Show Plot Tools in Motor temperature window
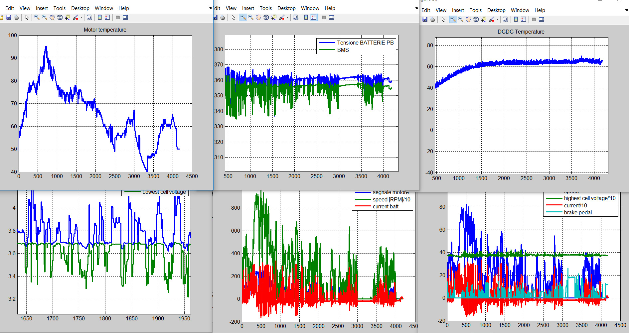Viewport: 629px width, 333px height. click(x=125, y=18)
